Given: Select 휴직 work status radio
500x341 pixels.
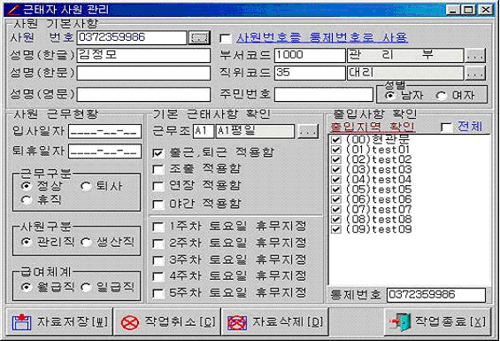Looking at the screenshot, I should pos(27,200).
